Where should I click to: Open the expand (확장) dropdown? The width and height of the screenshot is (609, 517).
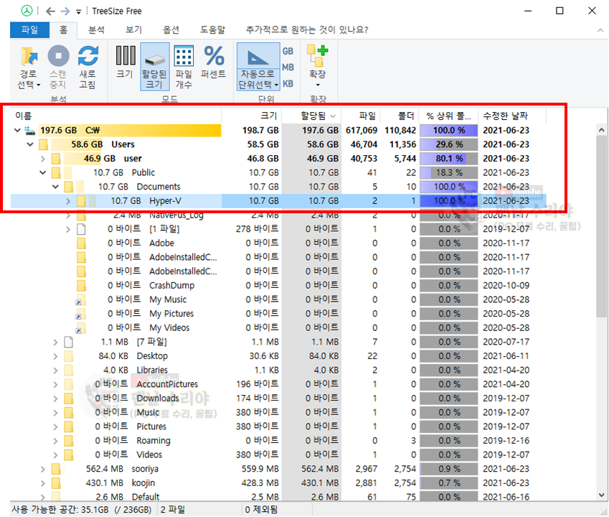(318, 67)
